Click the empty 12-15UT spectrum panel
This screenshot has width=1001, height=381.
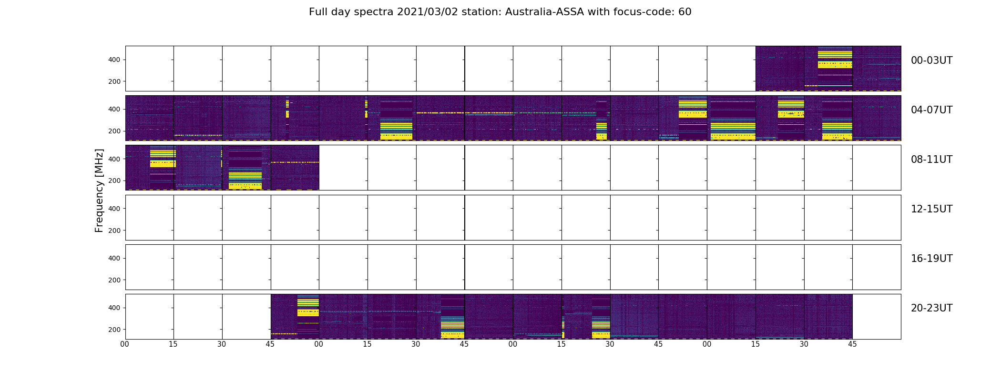pos(513,218)
